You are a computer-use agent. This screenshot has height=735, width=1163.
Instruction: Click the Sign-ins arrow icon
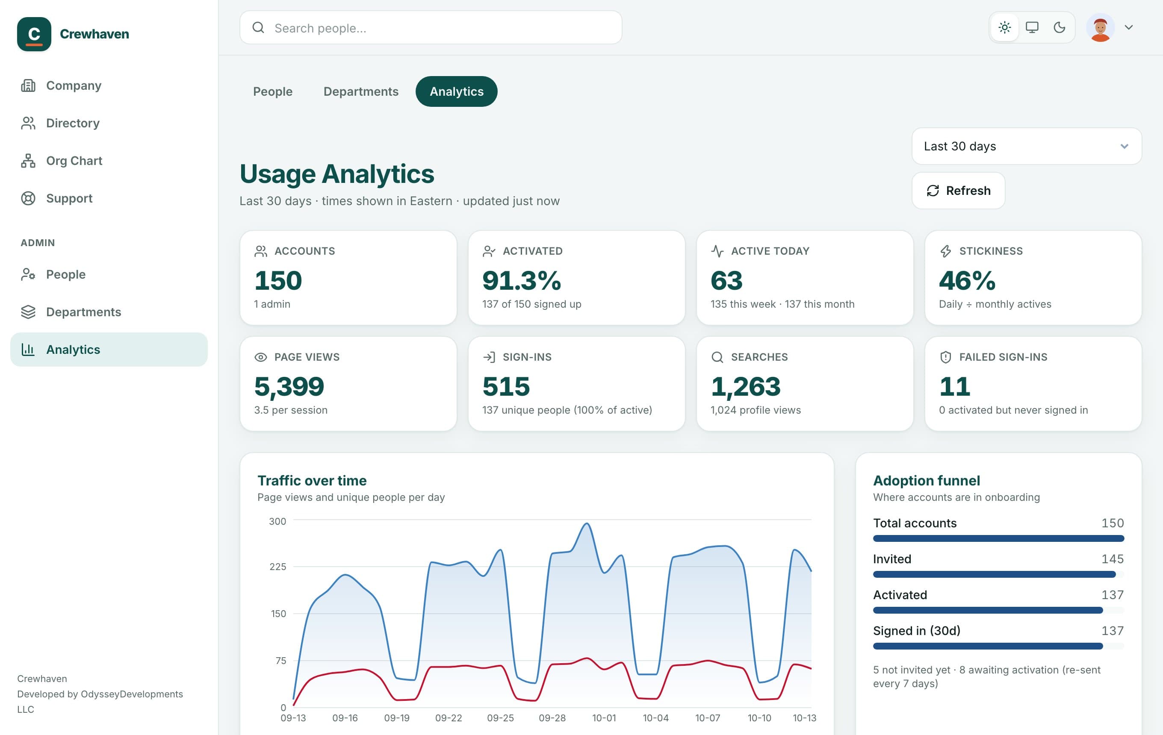tap(489, 357)
